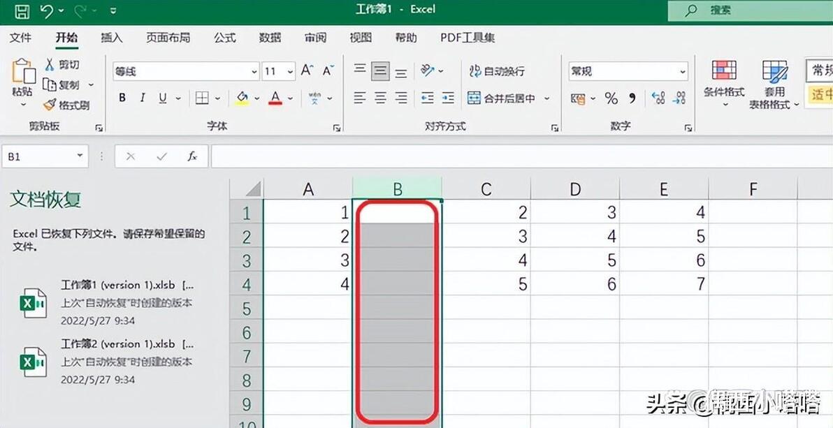This screenshot has height=428, width=833.
Task: Click the Percent Style icon
Action: click(611, 98)
